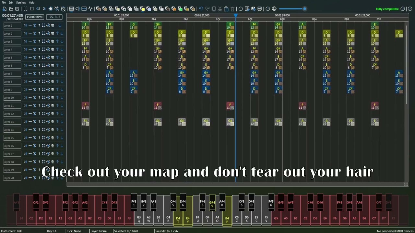Select the Cow Bell instrument icon
The image size is (415, 233).
168,9
